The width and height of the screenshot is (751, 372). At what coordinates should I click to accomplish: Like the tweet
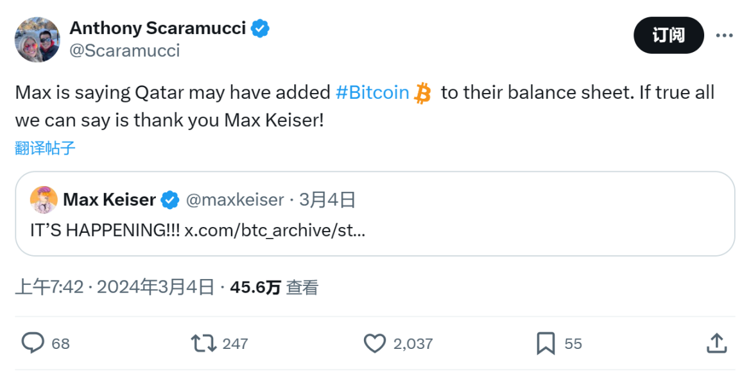point(374,343)
